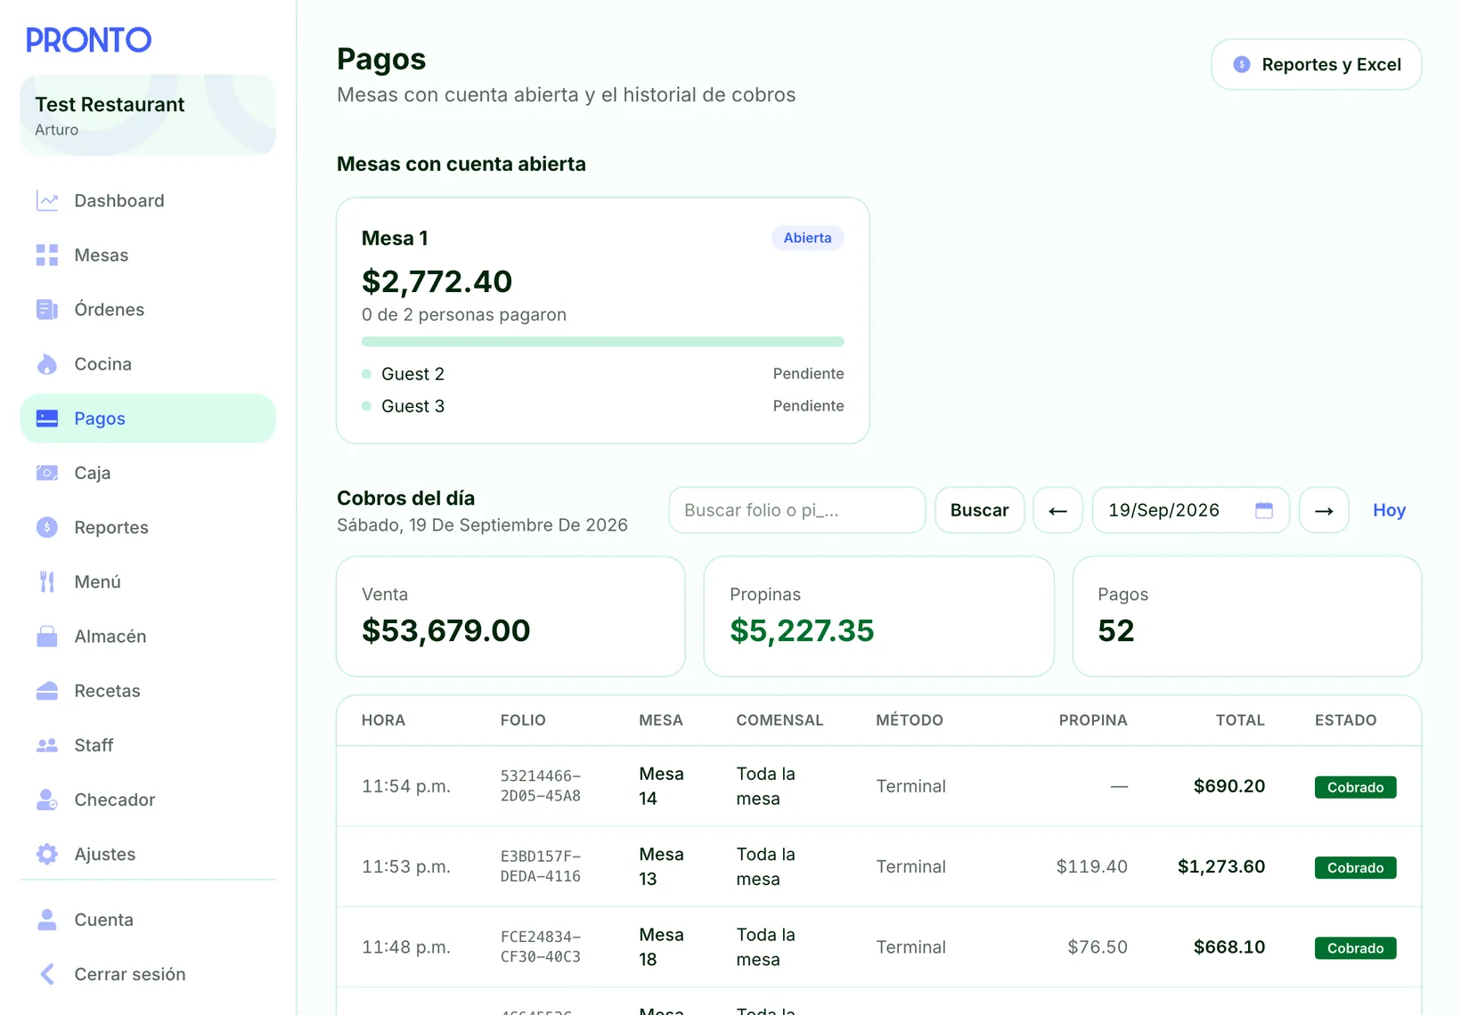Focus the Buscar folio search field
1461x1015 pixels.
[x=796, y=510]
